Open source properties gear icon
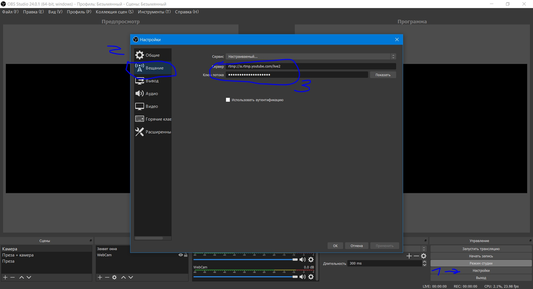The image size is (533, 289). point(115,277)
